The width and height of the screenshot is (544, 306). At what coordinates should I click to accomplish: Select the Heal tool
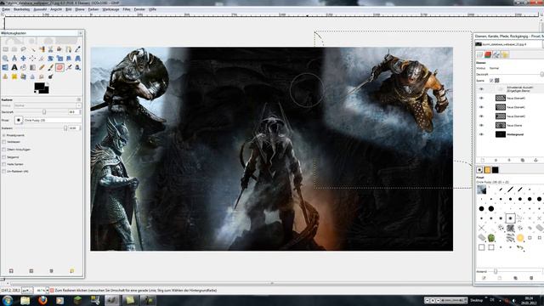click(14, 76)
